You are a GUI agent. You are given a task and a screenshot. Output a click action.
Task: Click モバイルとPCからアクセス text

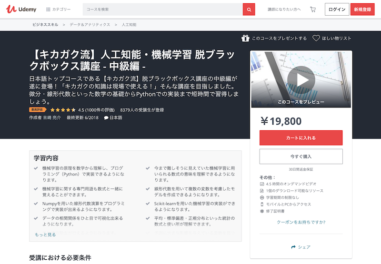pos(289,205)
